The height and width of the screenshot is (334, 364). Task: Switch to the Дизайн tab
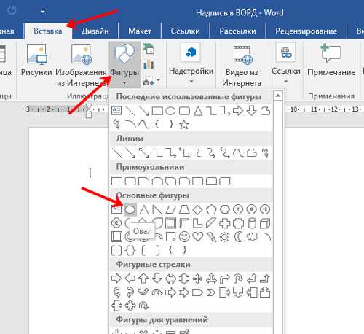pos(95,31)
